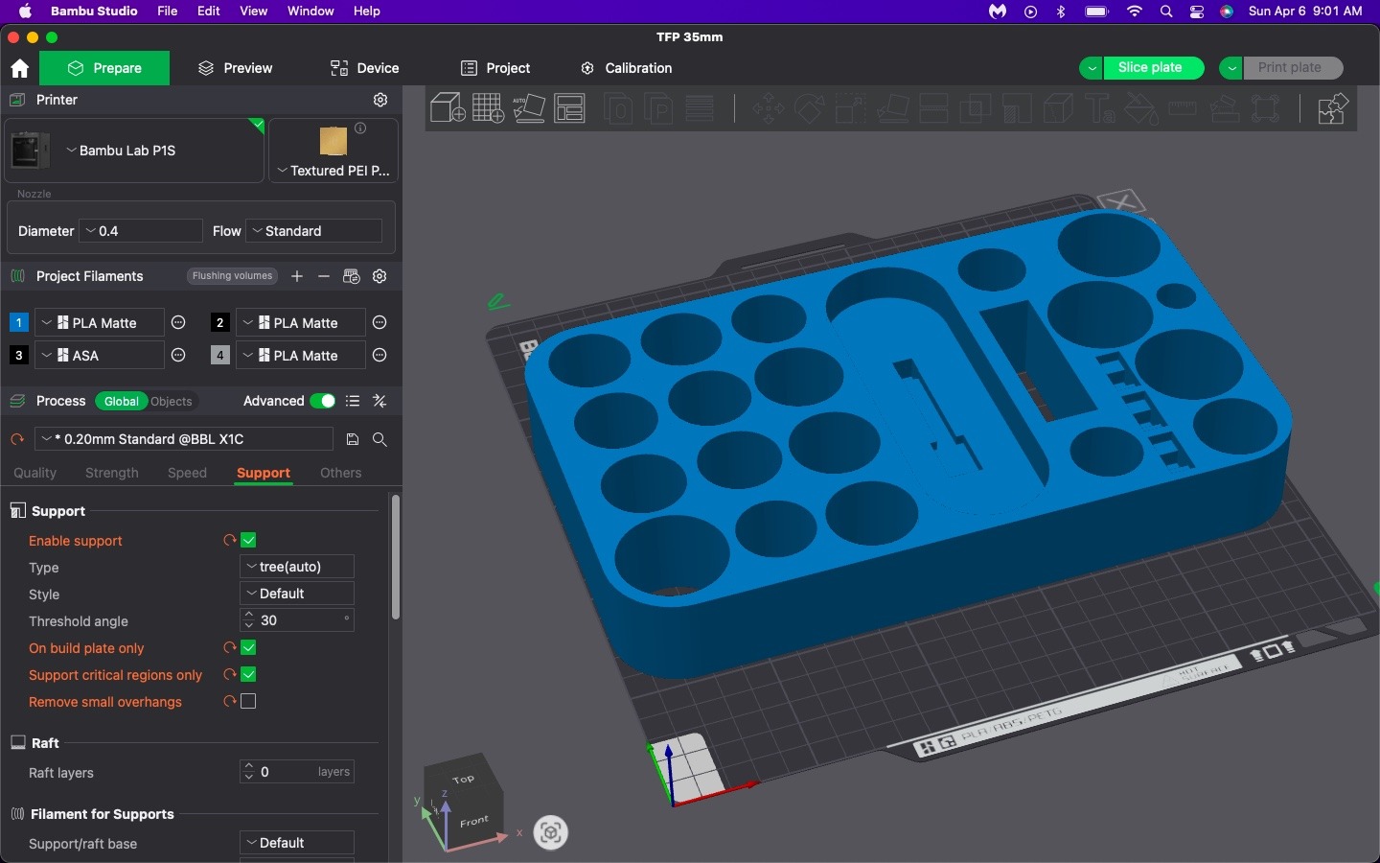Open the support Type tree(auto) dropdown
This screenshot has height=863, width=1380.
pyautogui.click(x=297, y=567)
